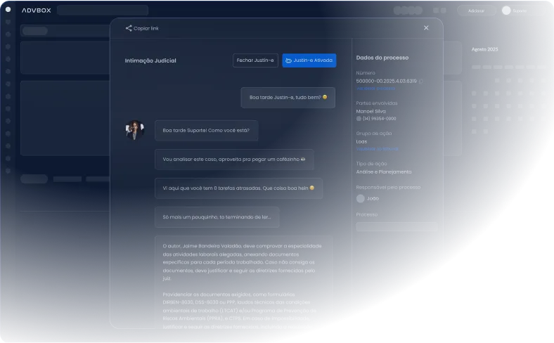Toggle the Justin-e Ativada button
This screenshot has width=554, height=343.
pyautogui.click(x=309, y=60)
